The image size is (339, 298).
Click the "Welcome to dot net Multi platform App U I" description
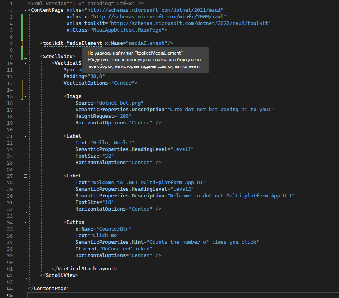(x=231, y=196)
